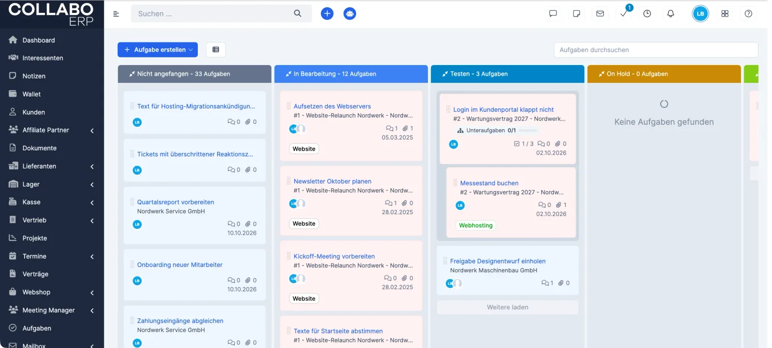Open the LB user profile avatar
Image resolution: width=772 pixels, height=348 pixels.
point(701,13)
